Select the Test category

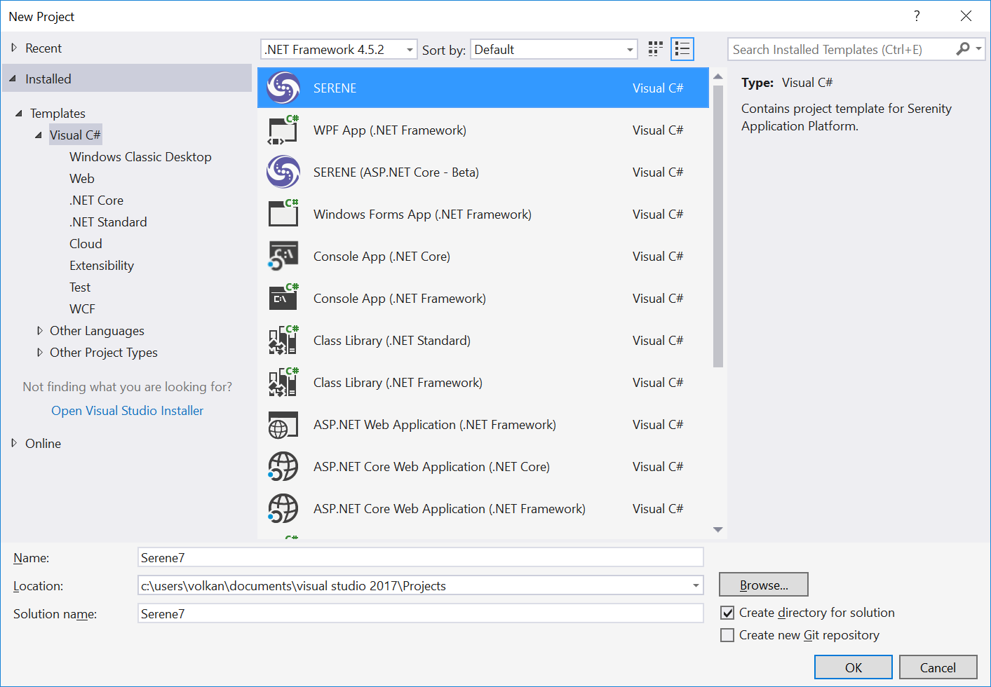point(80,287)
